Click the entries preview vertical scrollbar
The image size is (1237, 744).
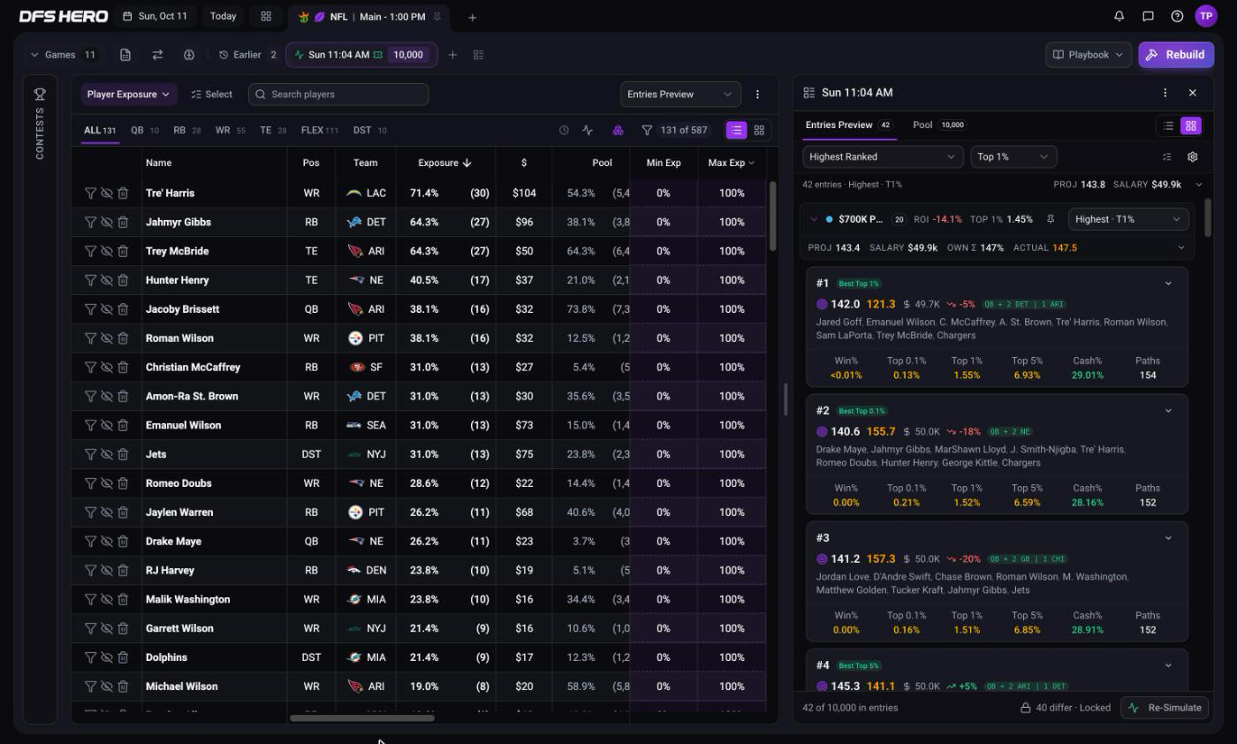(x=1207, y=216)
